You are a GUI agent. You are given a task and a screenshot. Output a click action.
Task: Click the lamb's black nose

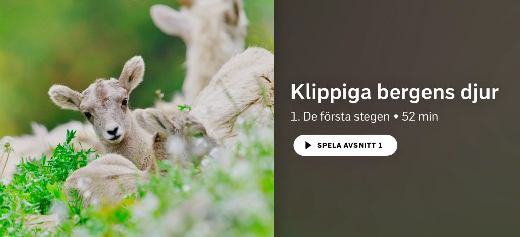pyautogui.click(x=113, y=132)
